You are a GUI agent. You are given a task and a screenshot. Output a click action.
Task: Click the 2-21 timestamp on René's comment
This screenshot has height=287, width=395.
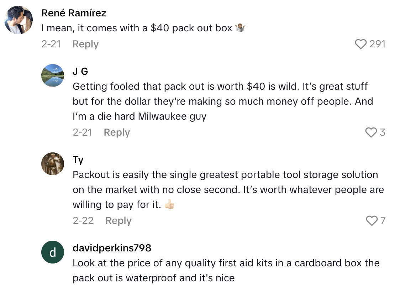pyautogui.click(x=52, y=44)
